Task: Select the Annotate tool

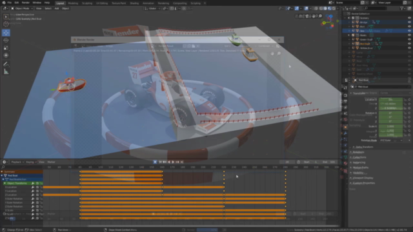Action: 6,64
